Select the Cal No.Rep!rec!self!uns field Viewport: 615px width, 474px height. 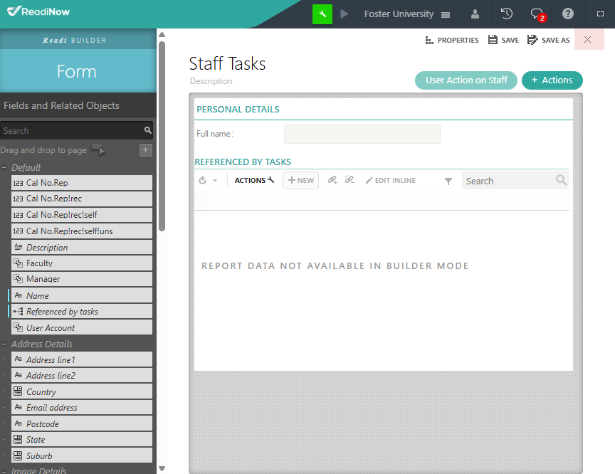[x=82, y=231]
